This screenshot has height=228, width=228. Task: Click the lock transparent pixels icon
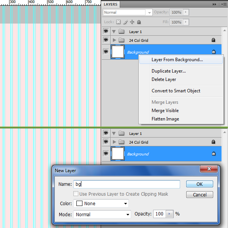[118, 22]
